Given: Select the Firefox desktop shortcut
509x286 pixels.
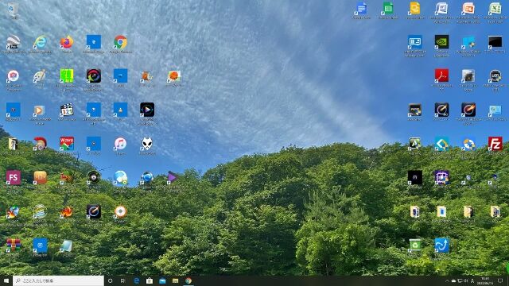Looking at the screenshot, I should [x=67, y=42].
